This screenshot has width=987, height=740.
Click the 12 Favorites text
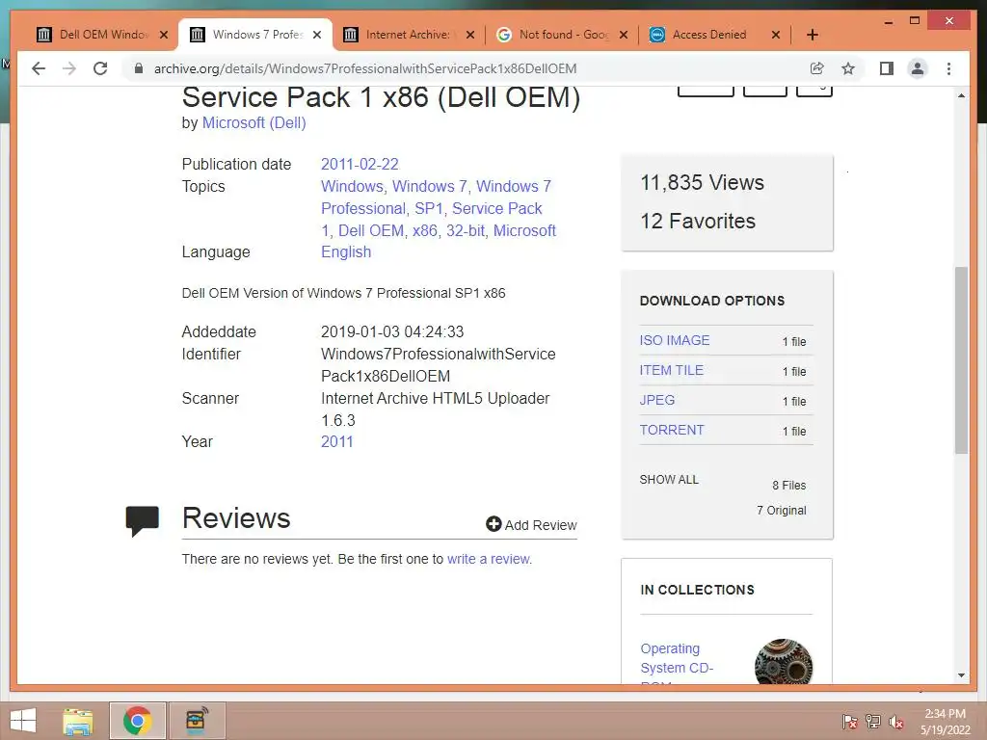point(698,221)
